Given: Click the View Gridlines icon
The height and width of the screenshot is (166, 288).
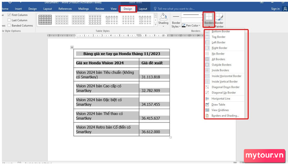Looking at the screenshot, I should coord(207,110).
